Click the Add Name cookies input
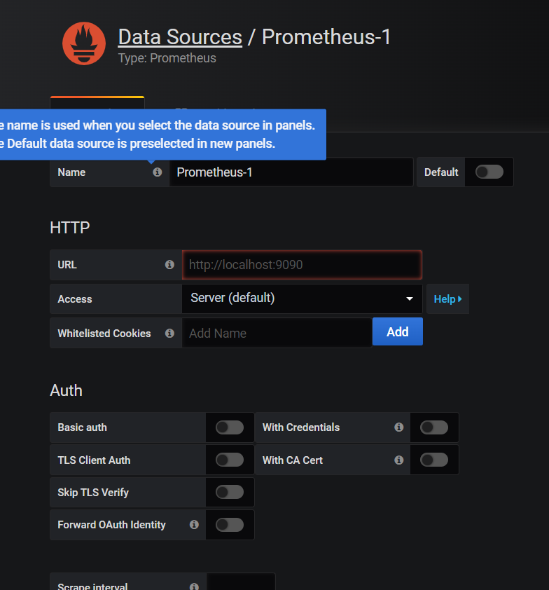 coord(277,333)
